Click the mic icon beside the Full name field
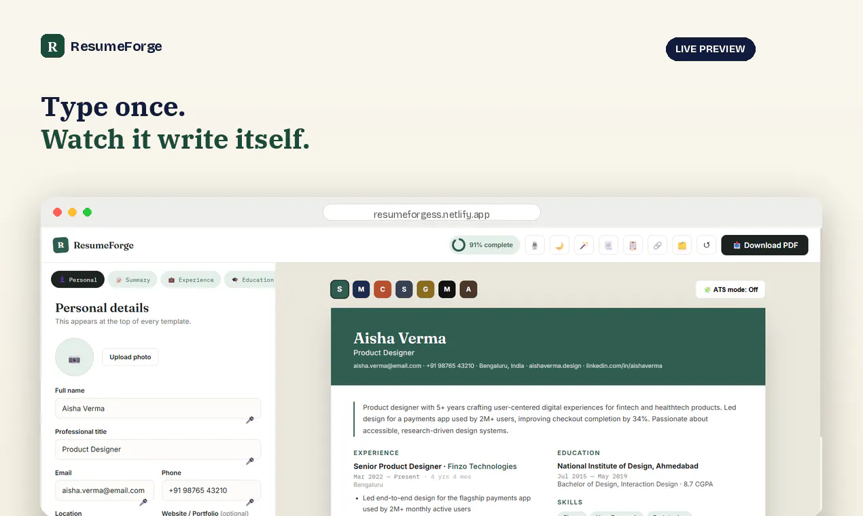Image resolution: width=863 pixels, height=516 pixels. [x=250, y=420]
